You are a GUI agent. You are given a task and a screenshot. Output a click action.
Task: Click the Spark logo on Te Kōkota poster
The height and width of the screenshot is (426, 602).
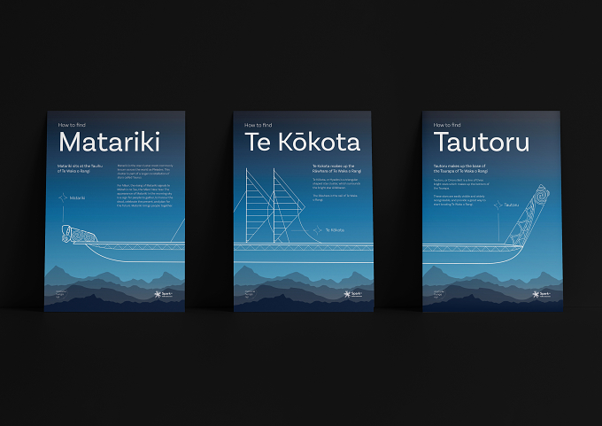(x=353, y=295)
